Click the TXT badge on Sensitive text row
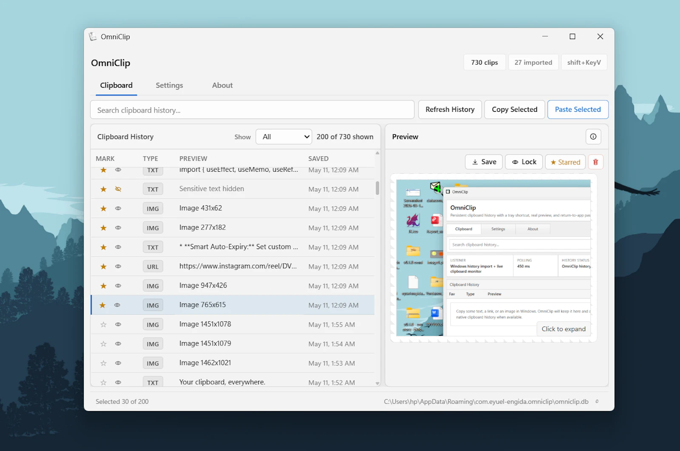The height and width of the screenshot is (451, 680). coord(153,189)
